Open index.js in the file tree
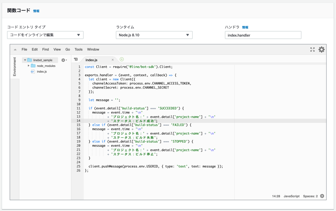The width and height of the screenshot is (336, 211). [x=42, y=72]
